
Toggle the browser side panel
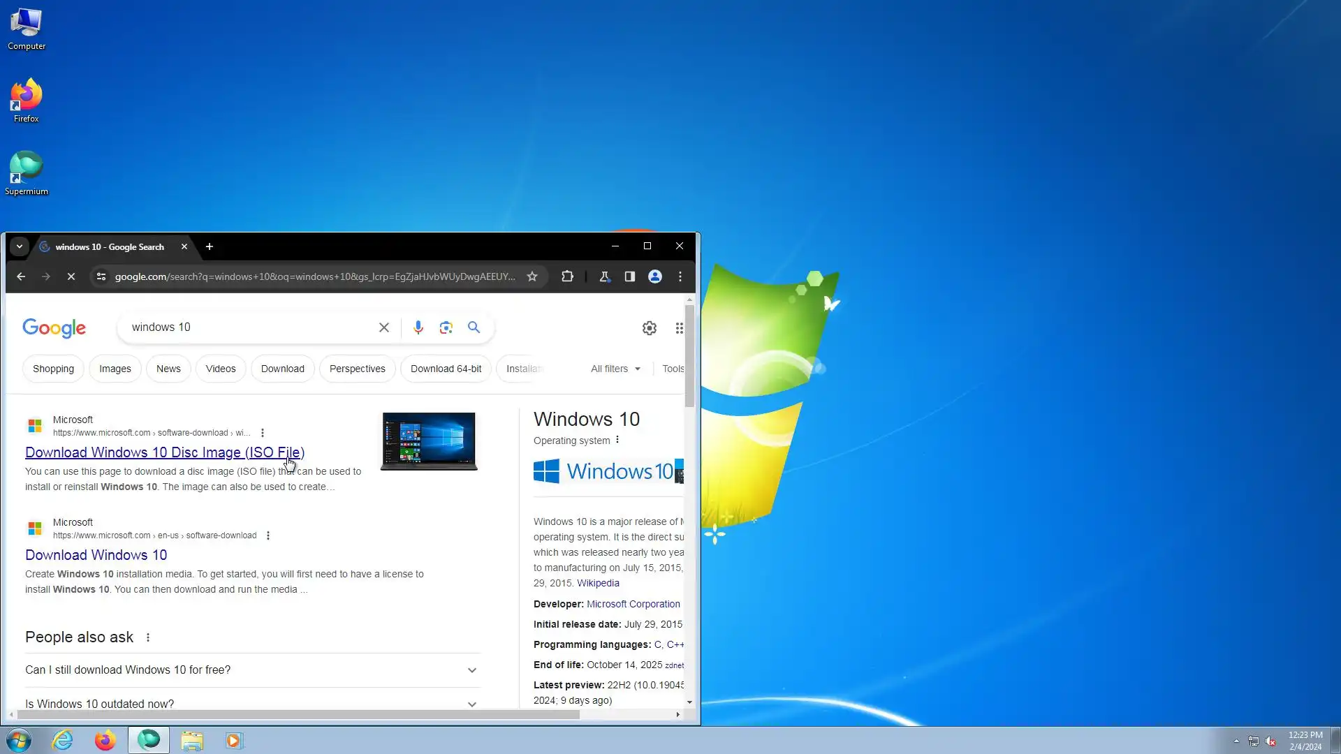[629, 276]
